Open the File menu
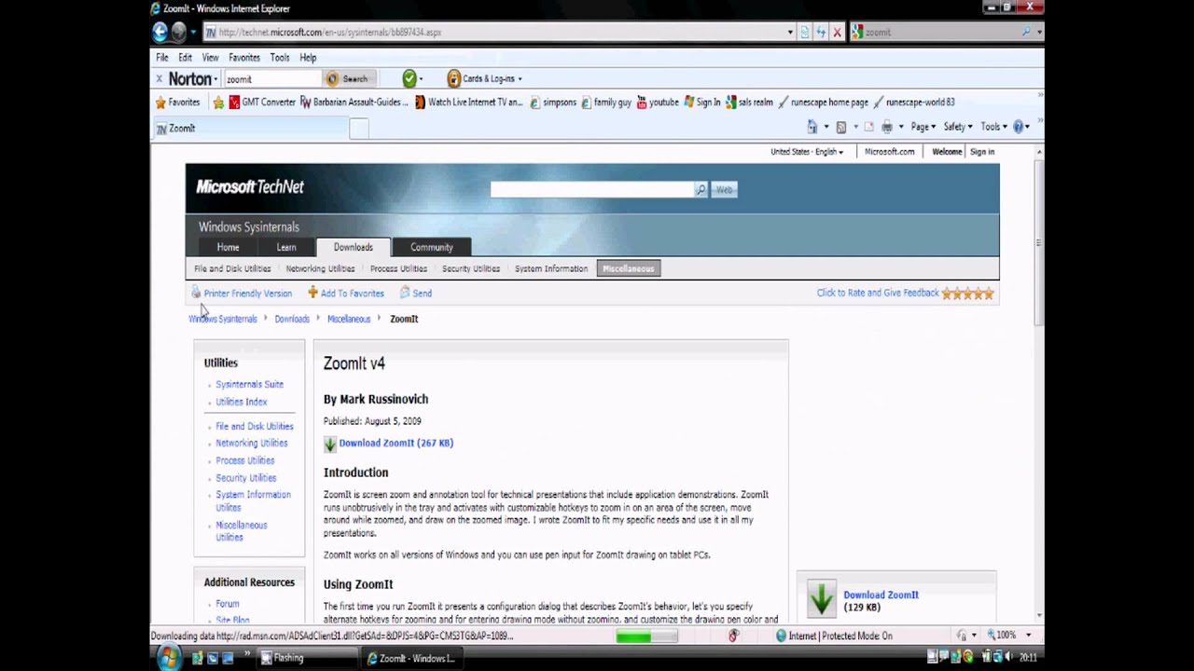1194x671 pixels. click(x=162, y=57)
